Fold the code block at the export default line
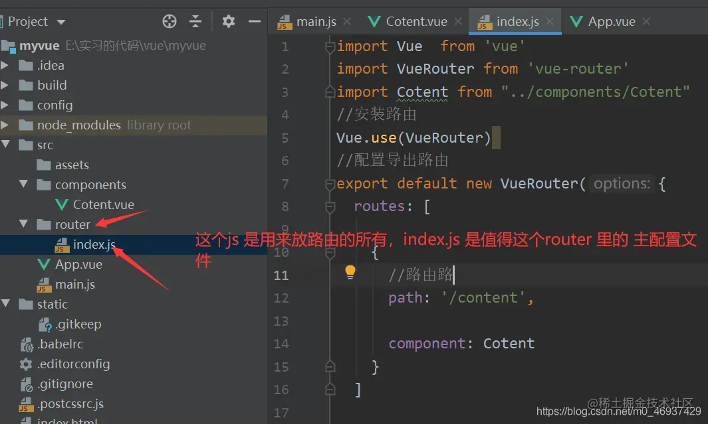Image resolution: width=708 pixels, height=424 pixels. (x=330, y=184)
